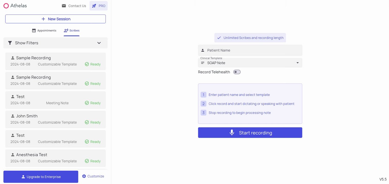The width and height of the screenshot is (389, 184).
Task: Click the microphone icon on Start recording
Action: tap(232, 133)
